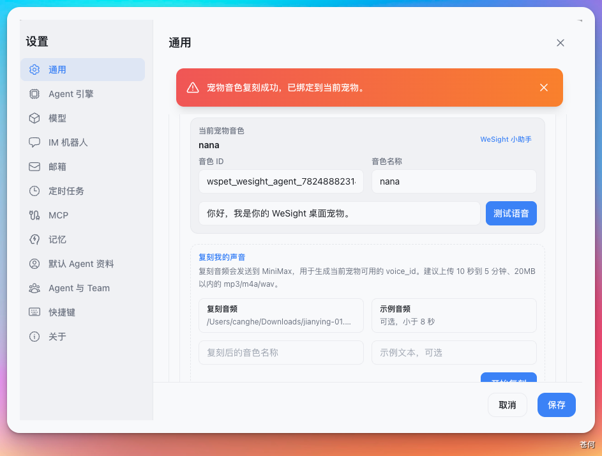Click the 取消 button
The width and height of the screenshot is (602, 456).
[x=507, y=404]
